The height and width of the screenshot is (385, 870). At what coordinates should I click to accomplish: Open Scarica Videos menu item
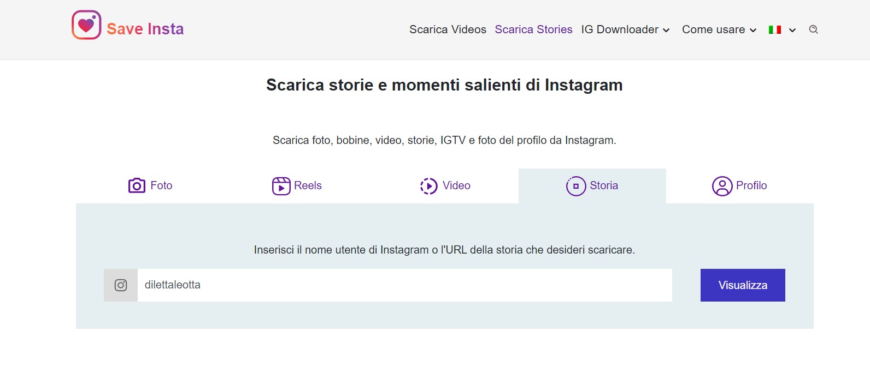pyautogui.click(x=448, y=29)
